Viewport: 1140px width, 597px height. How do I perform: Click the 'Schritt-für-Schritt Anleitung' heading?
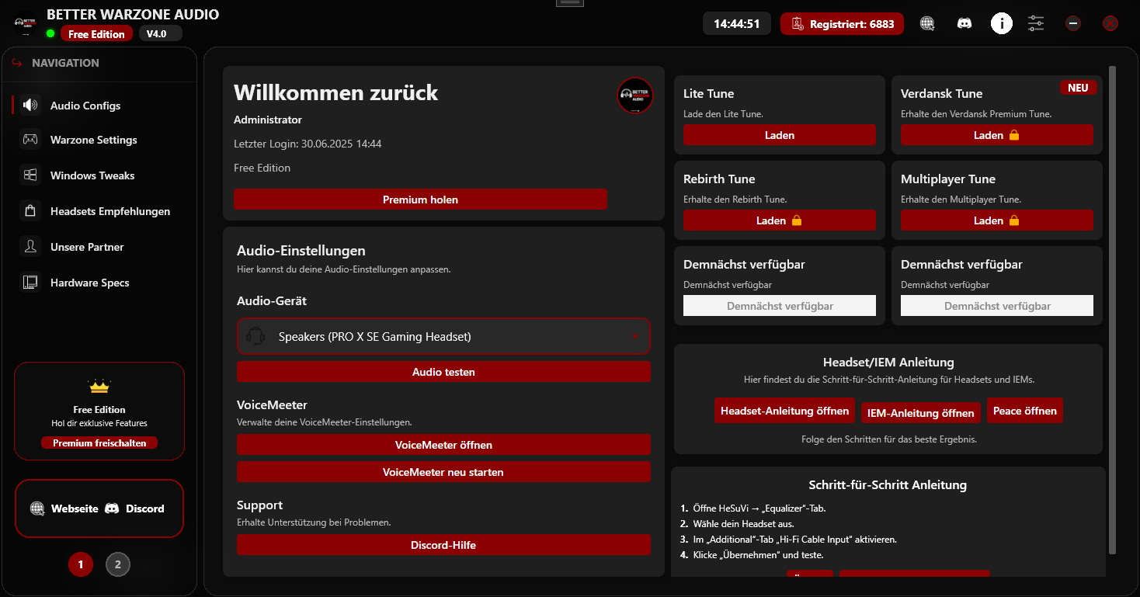pyautogui.click(x=888, y=485)
